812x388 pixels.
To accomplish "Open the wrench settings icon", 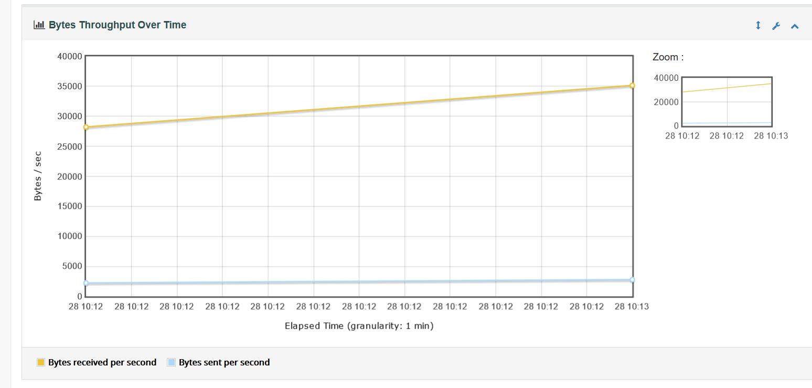I will click(776, 26).
